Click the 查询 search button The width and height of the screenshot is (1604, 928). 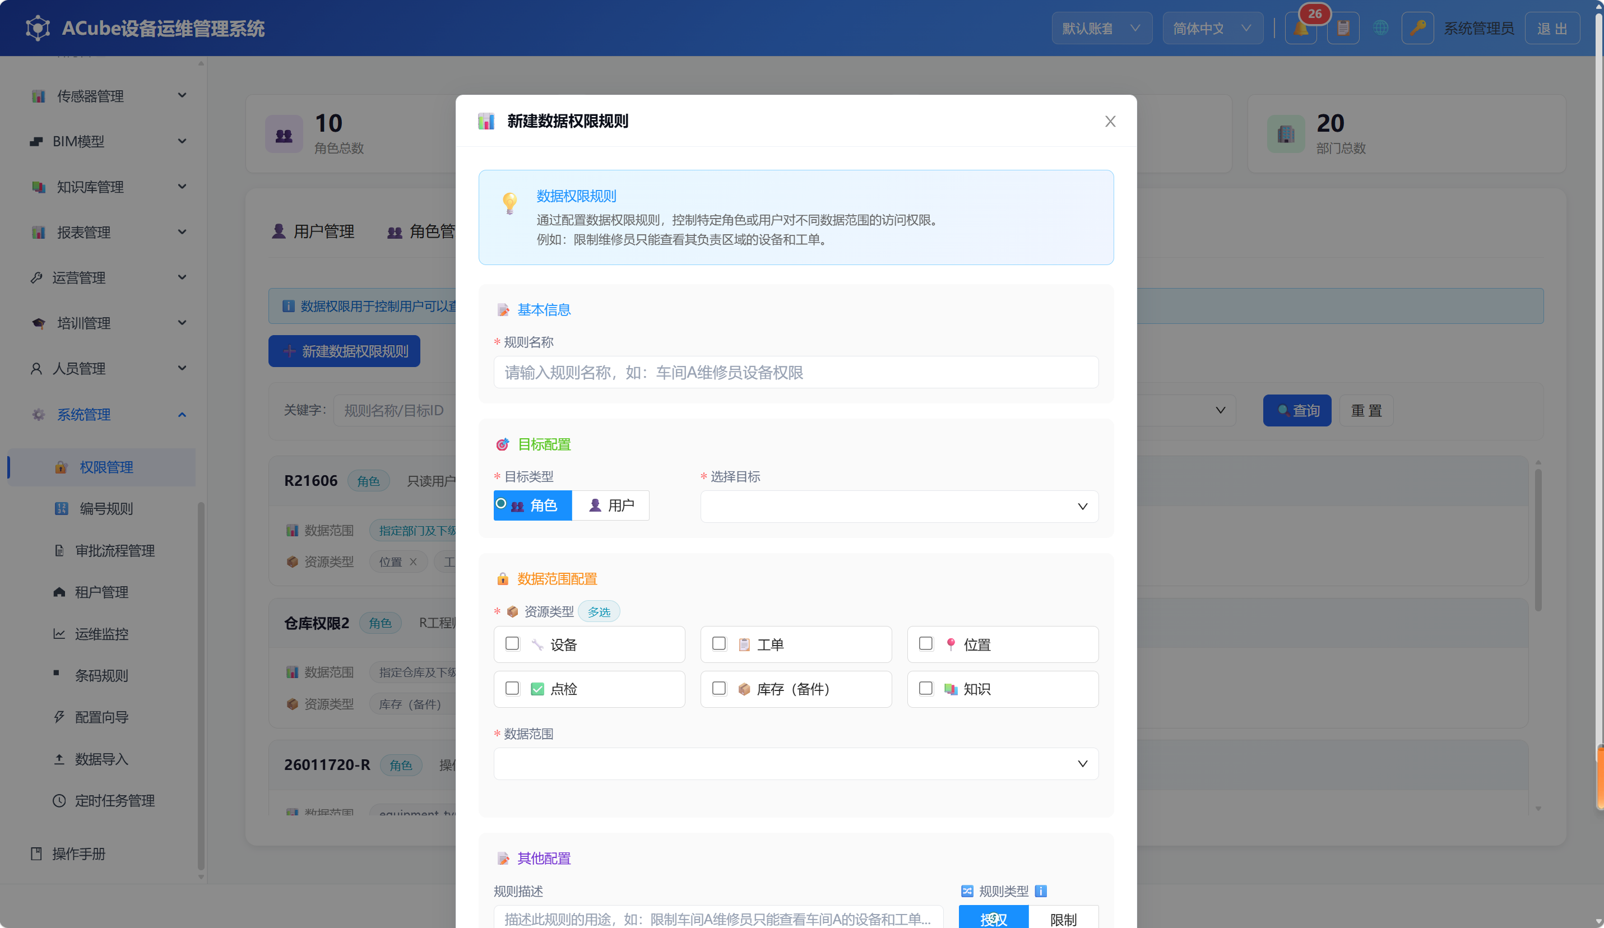coord(1296,411)
